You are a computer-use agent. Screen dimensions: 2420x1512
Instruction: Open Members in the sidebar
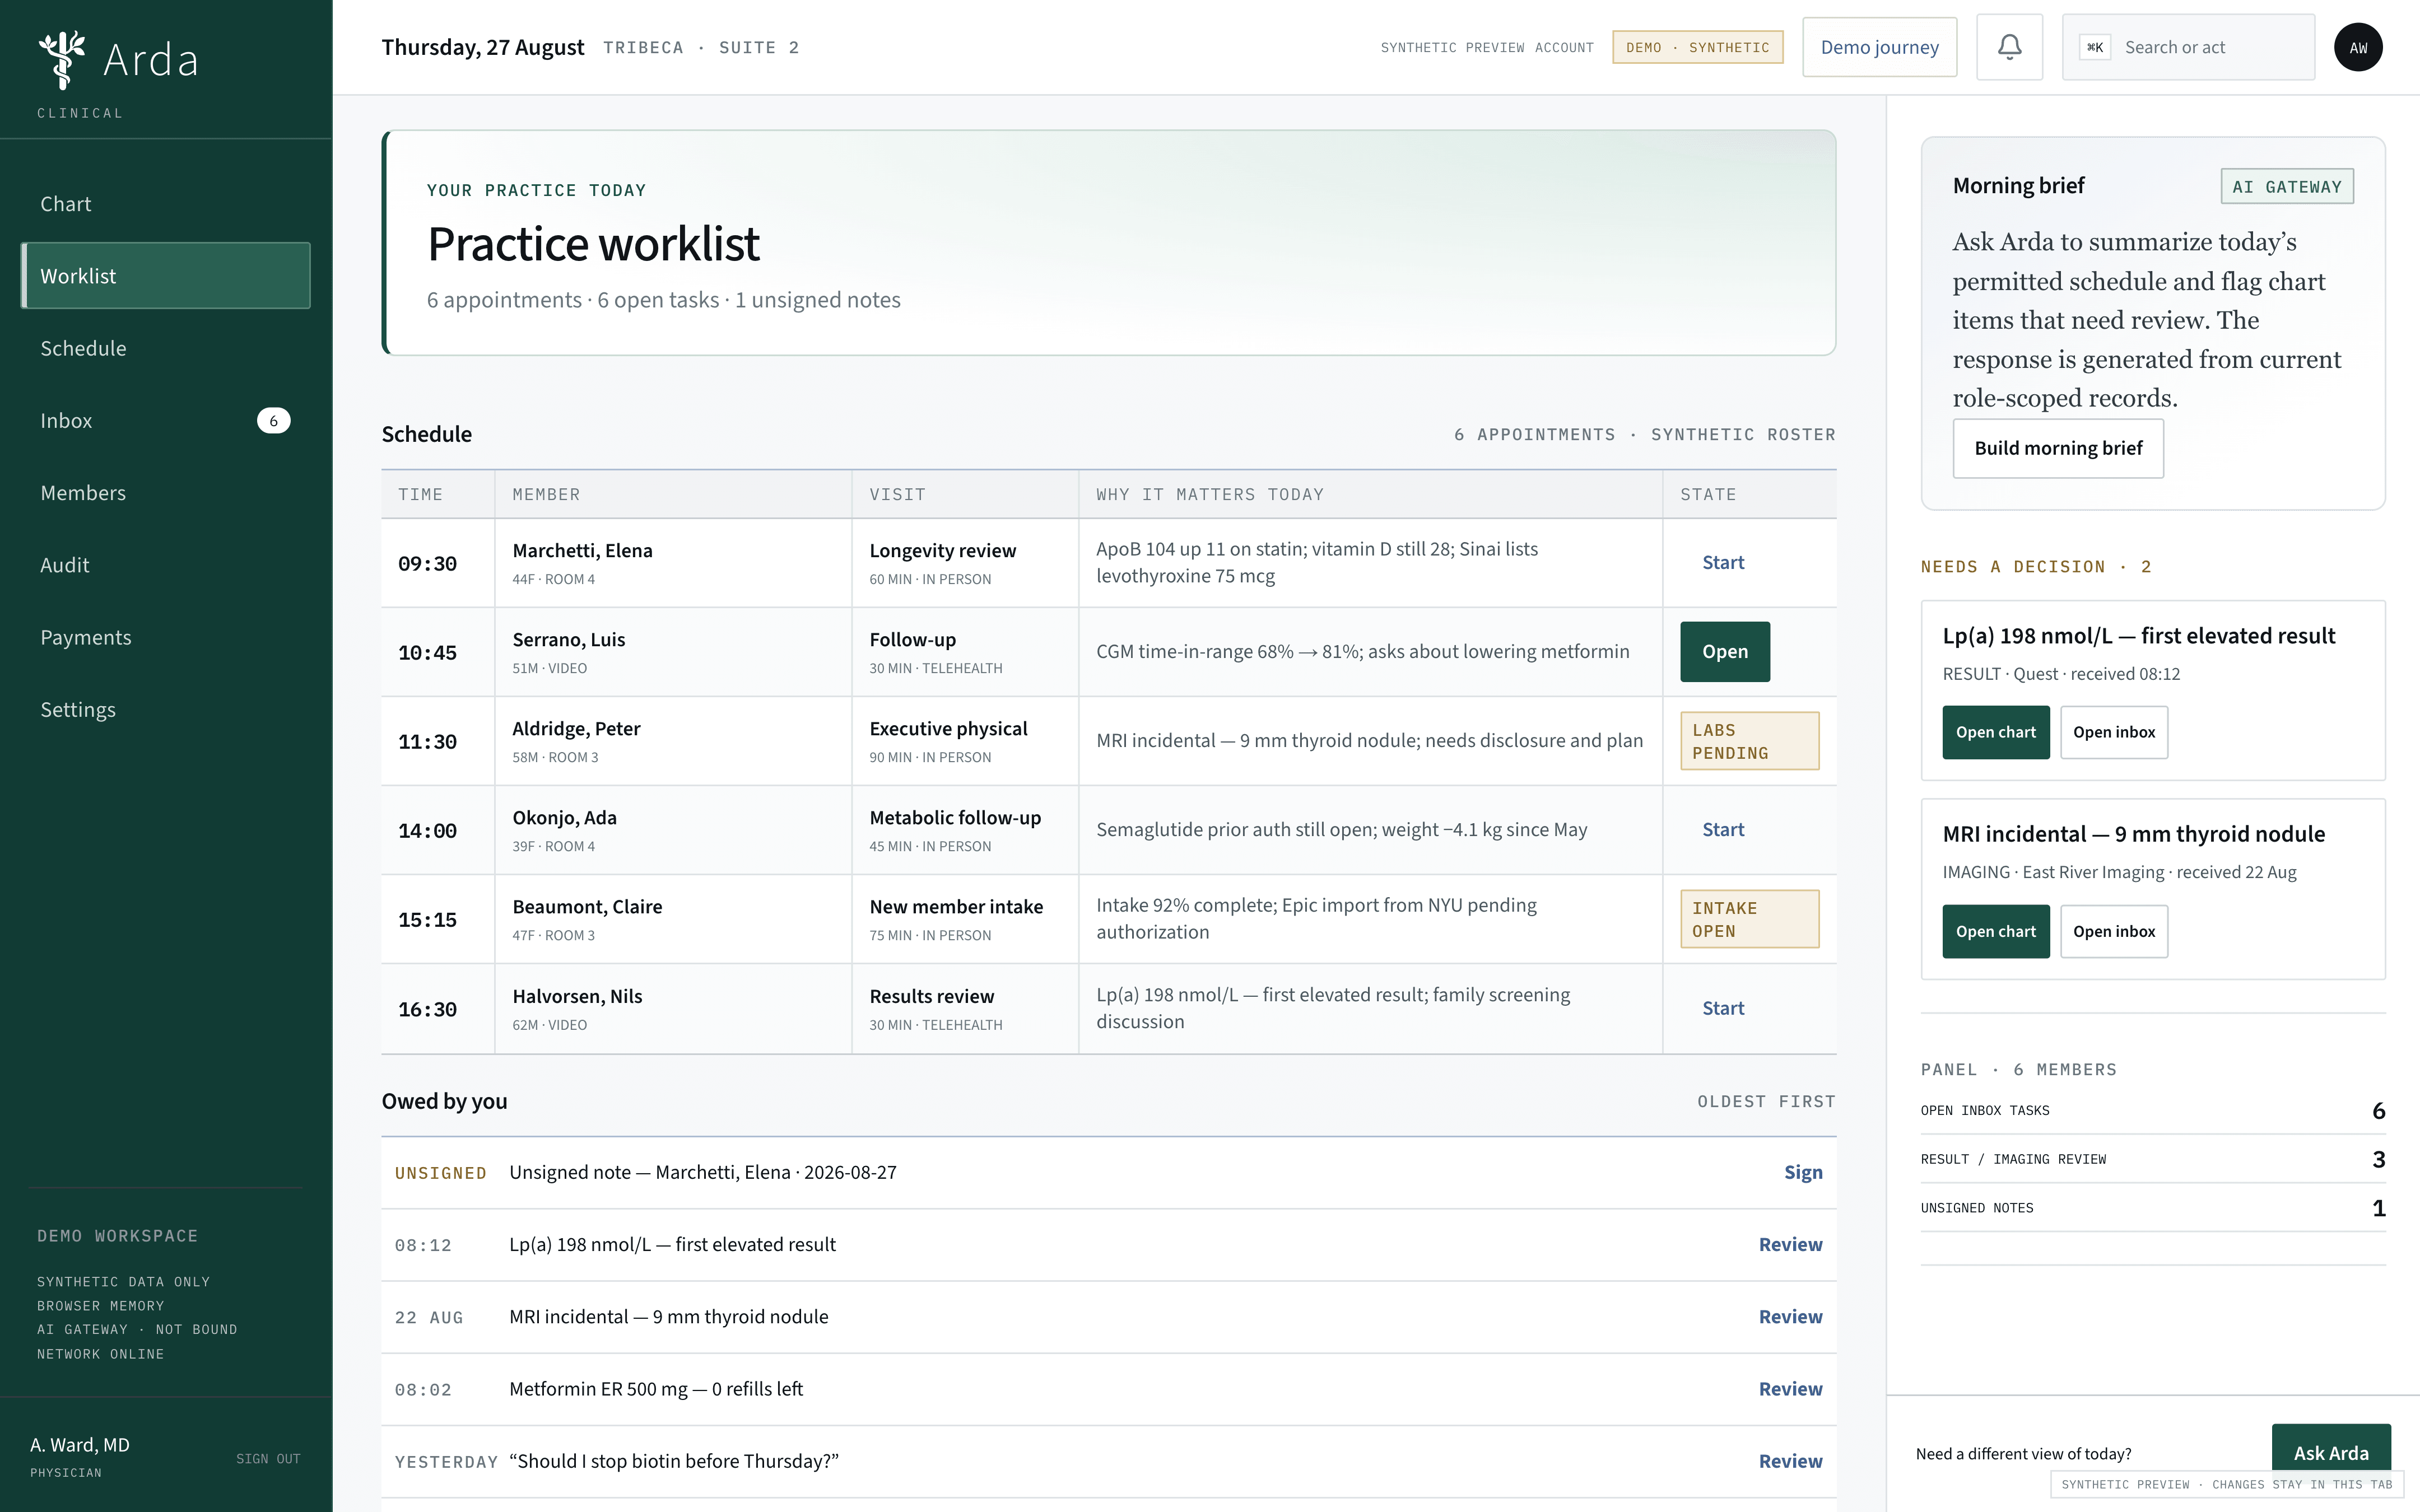click(x=166, y=493)
